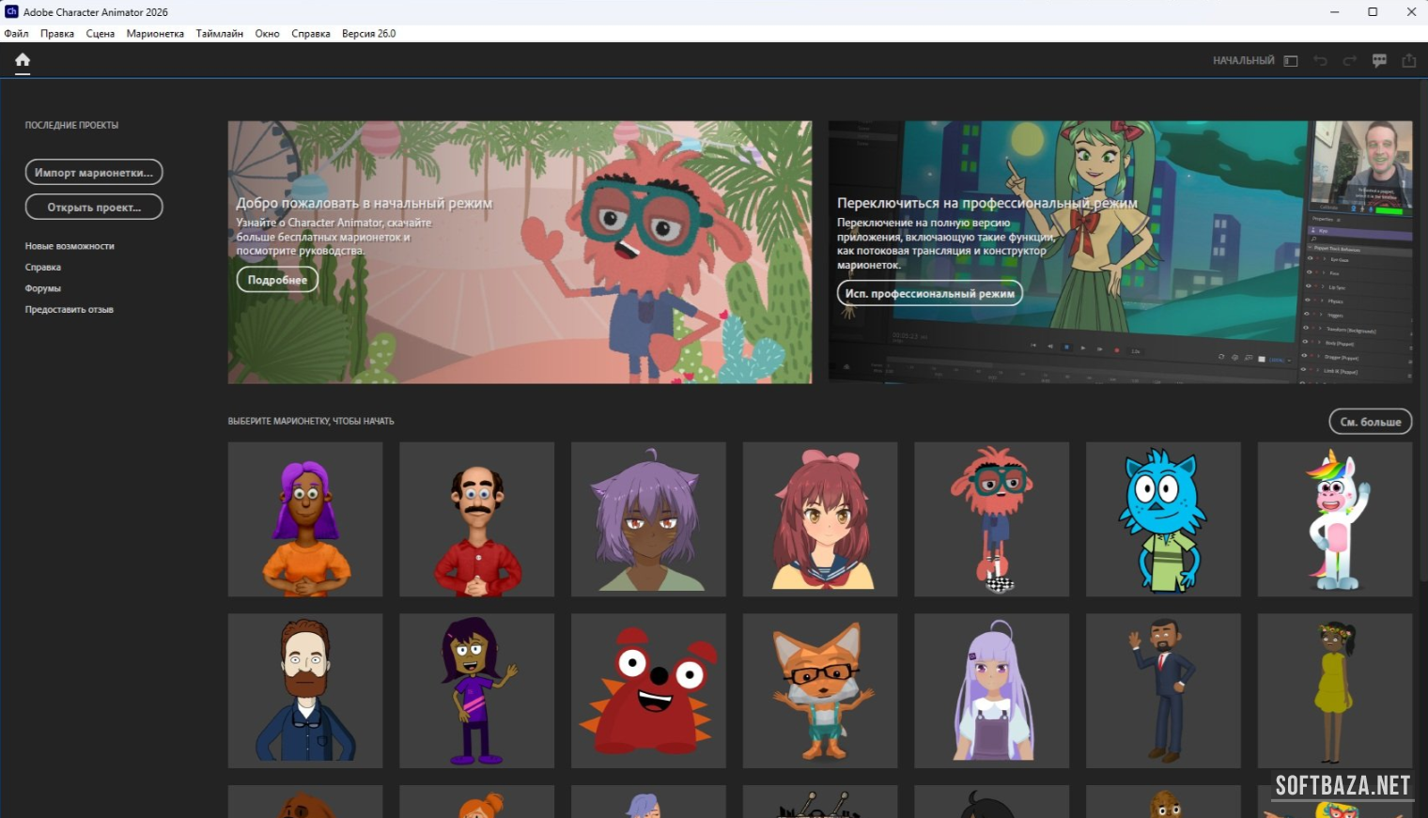Viewport: 1428px width, 818px height.
Task: Open the Файл menu
Action: tap(16, 34)
